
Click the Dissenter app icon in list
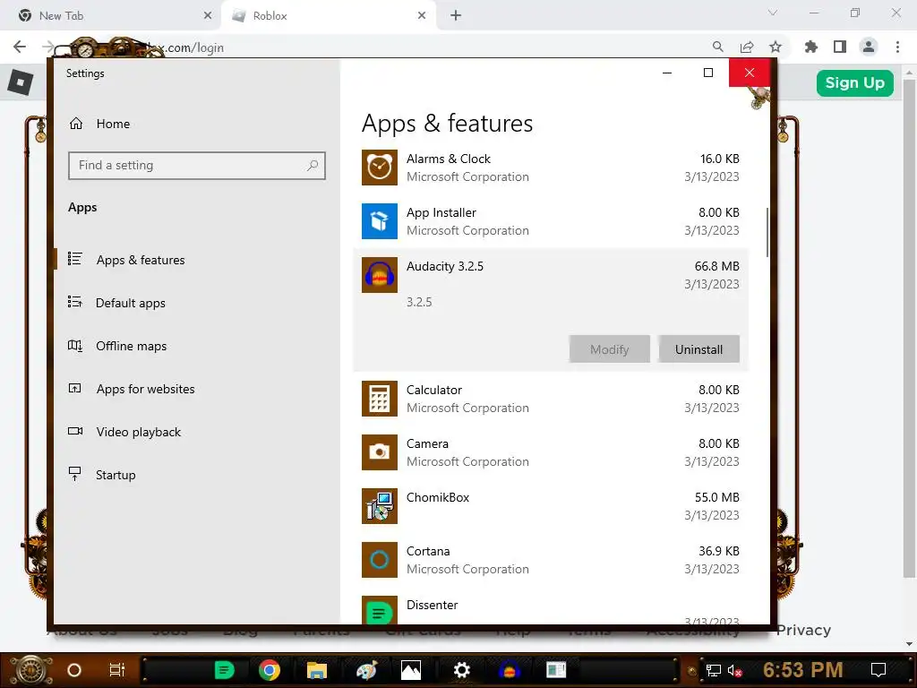coord(379,610)
